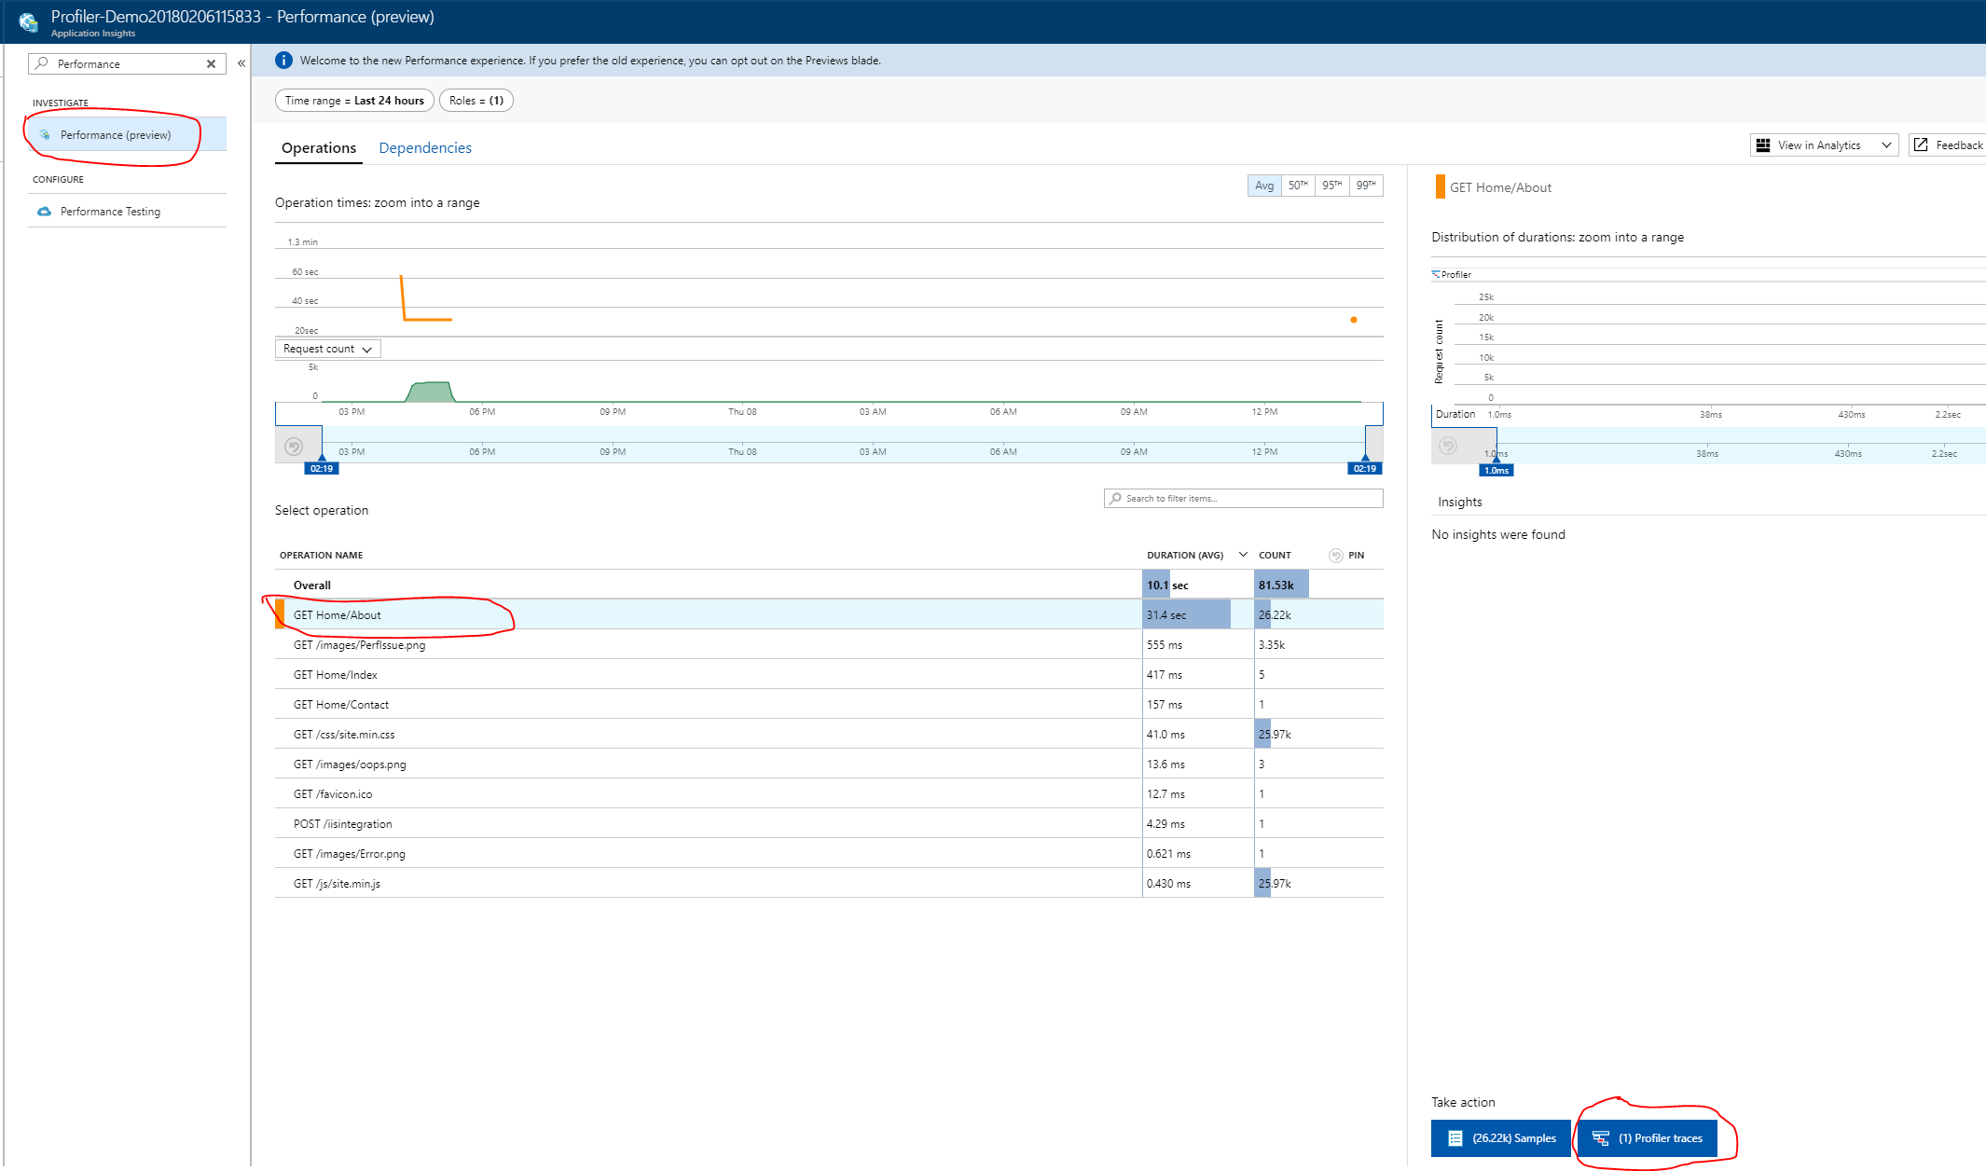Image resolution: width=1986 pixels, height=1171 pixels.
Task: Open the Request count dropdown
Action: (327, 349)
